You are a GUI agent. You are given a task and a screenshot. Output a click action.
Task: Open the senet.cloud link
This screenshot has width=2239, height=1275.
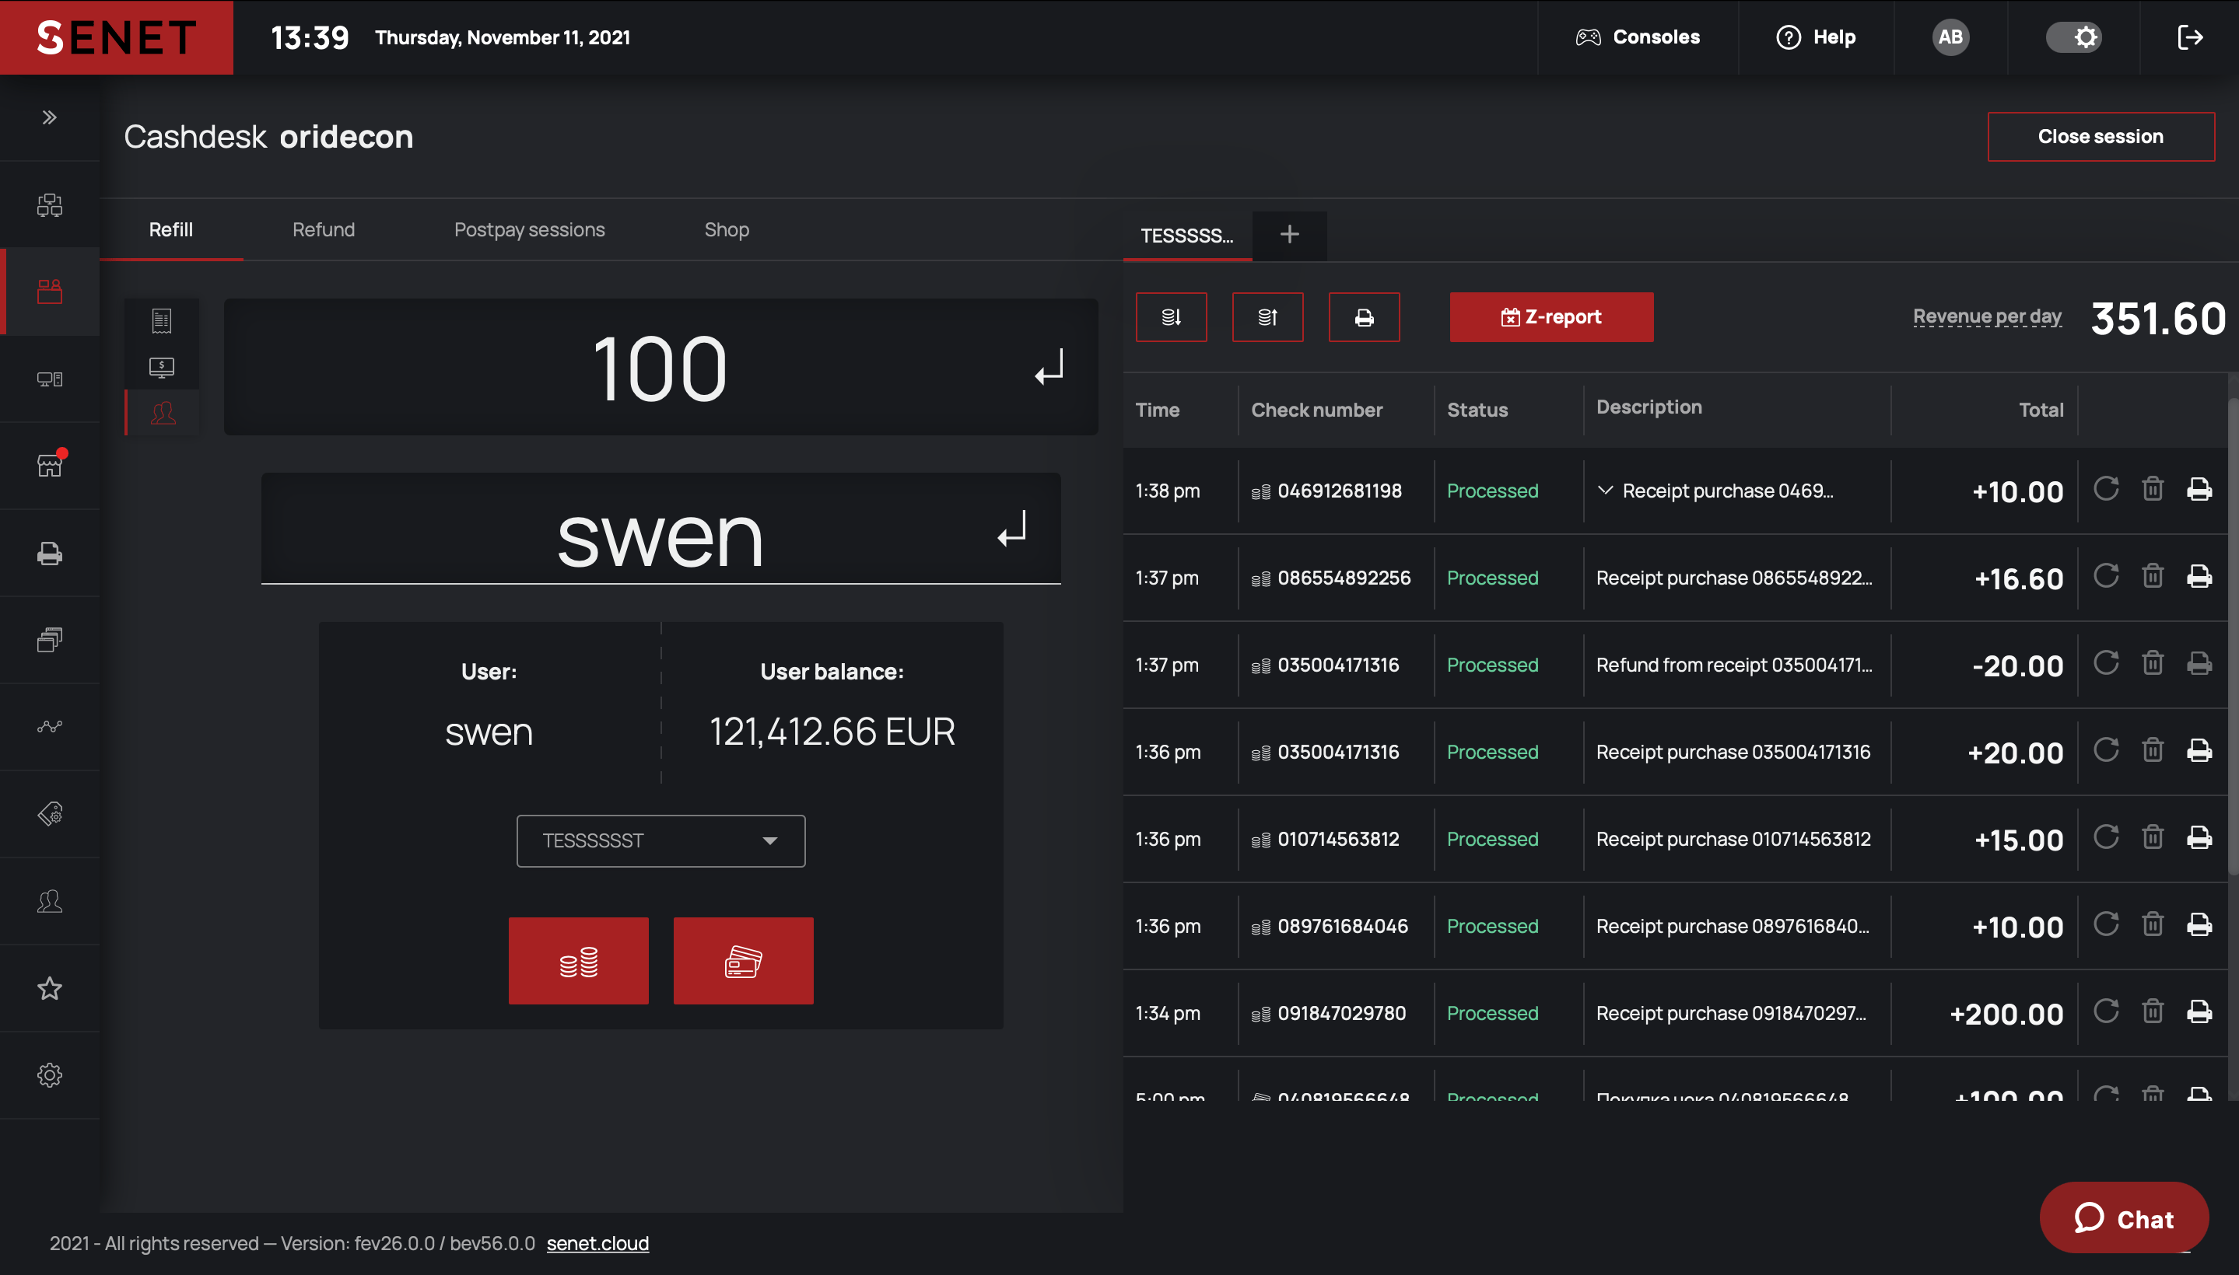(597, 1243)
